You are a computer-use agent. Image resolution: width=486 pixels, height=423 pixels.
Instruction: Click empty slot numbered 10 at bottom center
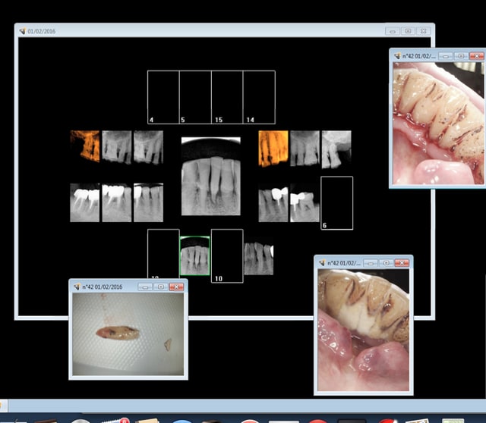tap(226, 255)
